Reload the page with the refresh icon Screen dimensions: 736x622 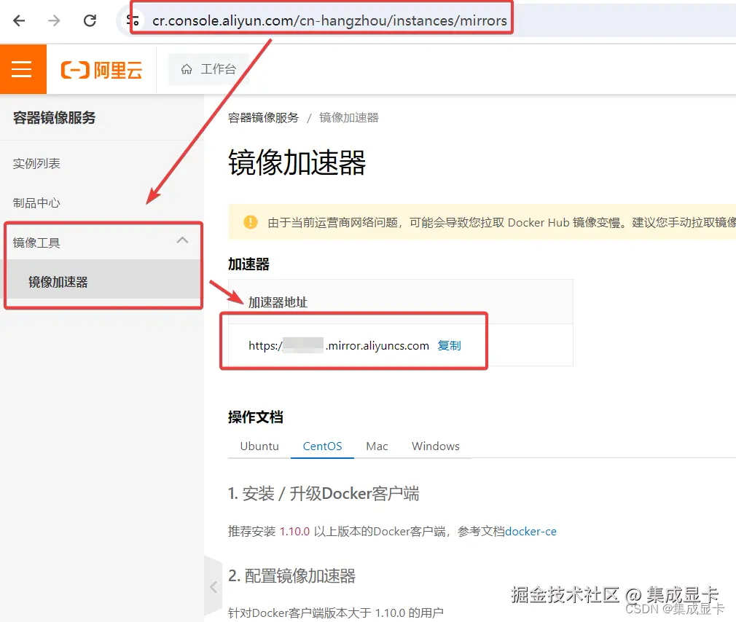[x=90, y=20]
